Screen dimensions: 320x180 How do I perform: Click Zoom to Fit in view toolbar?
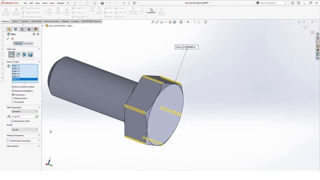(152, 22)
